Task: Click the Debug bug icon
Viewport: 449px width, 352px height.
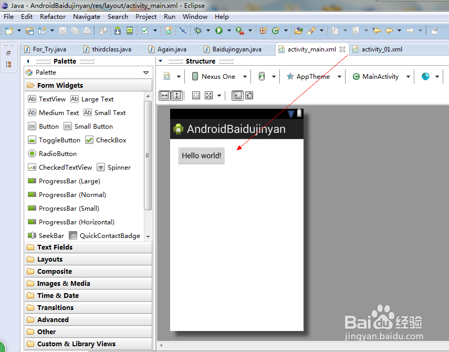Action: (x=198, y=30)
